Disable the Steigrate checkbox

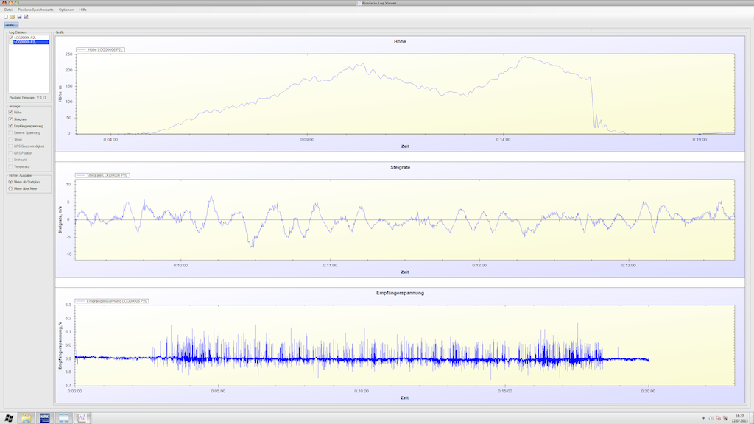(10, 119)
